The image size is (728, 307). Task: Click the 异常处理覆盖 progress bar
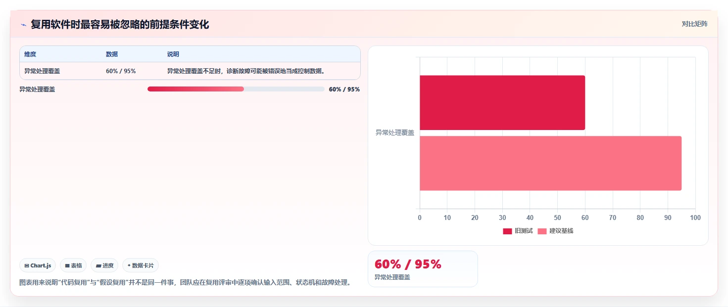(236, 89)
